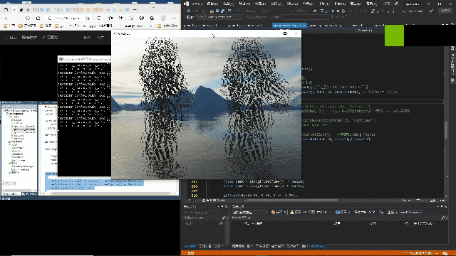
Task: Select the second bottom tab of the left debug panel
Action: 205,246
